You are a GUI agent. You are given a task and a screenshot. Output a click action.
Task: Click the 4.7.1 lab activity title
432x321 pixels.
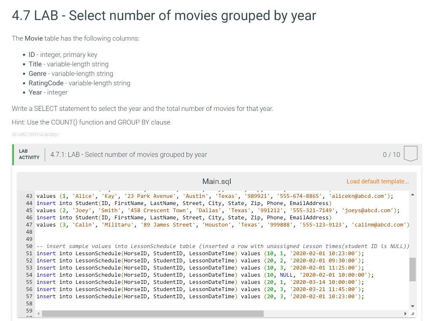click(x=129, y=154)
